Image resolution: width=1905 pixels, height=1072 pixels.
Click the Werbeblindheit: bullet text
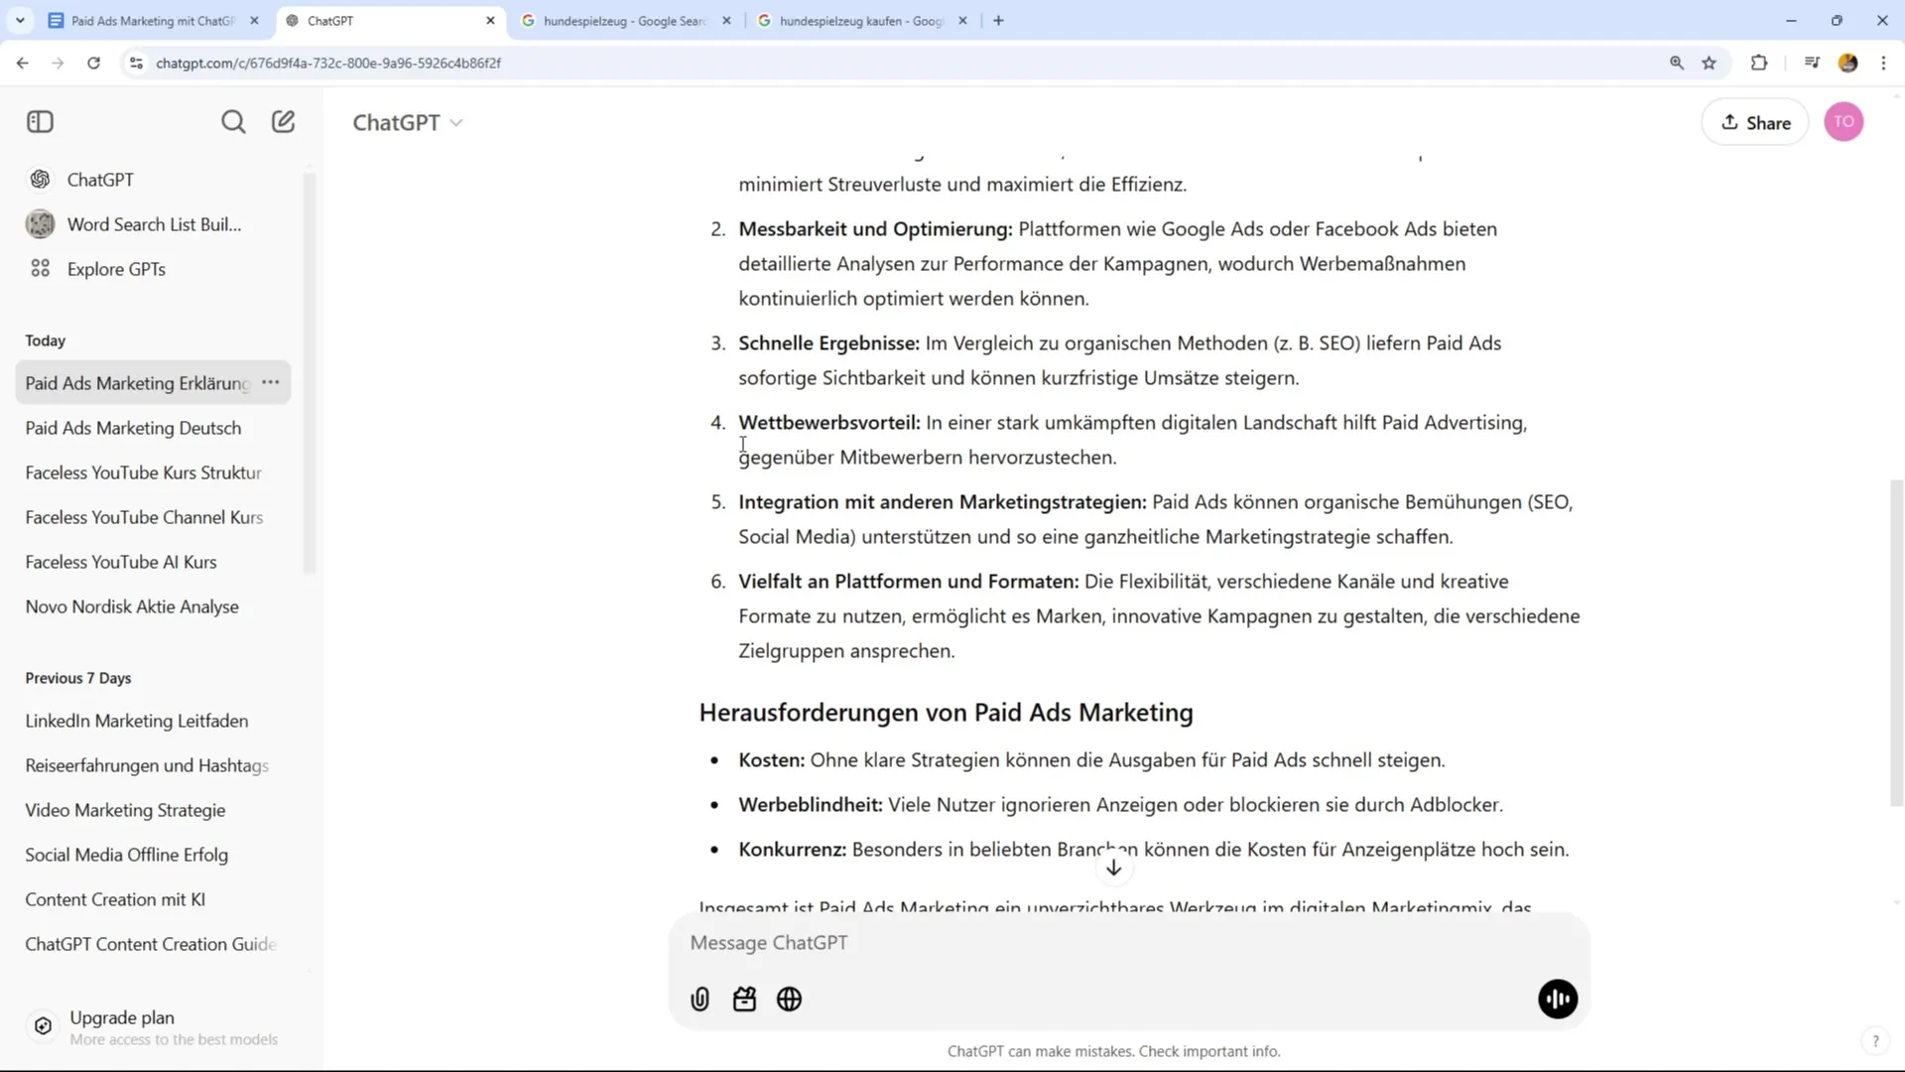click(1120, 805)
